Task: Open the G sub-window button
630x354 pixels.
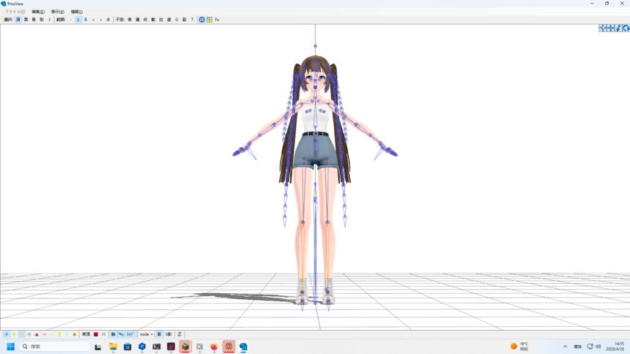Action: [x=177, y=19]
